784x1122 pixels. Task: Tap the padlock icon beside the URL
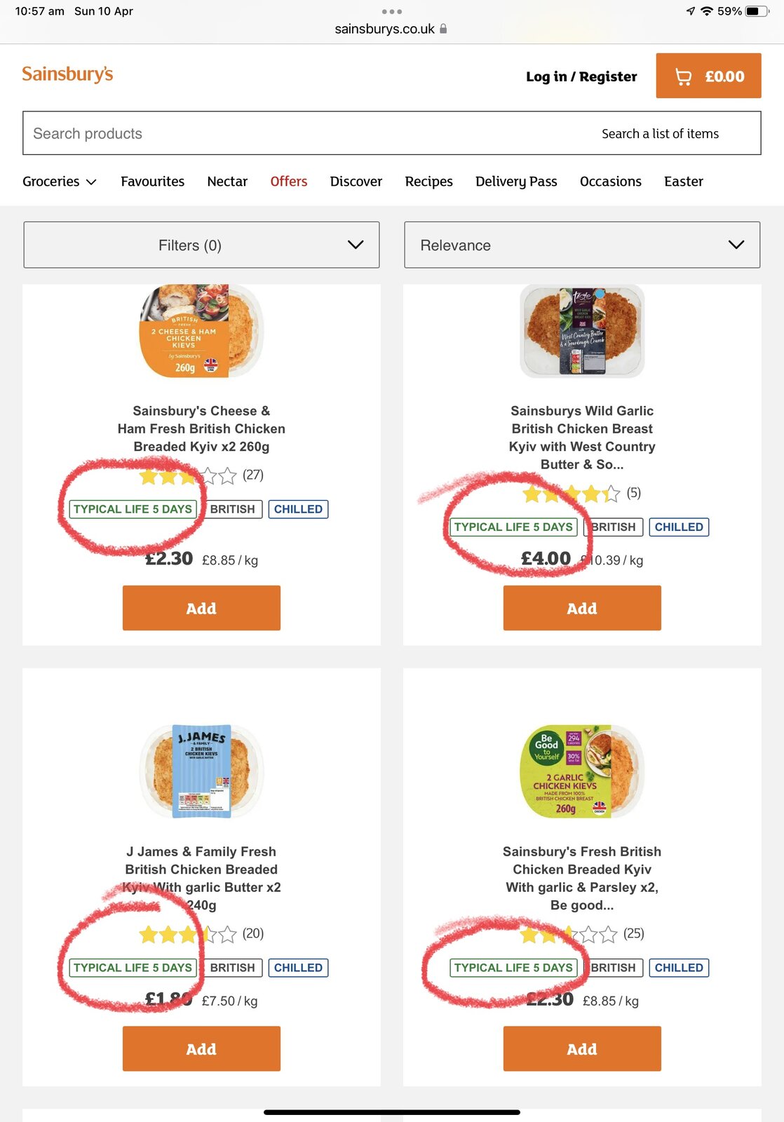443,29
